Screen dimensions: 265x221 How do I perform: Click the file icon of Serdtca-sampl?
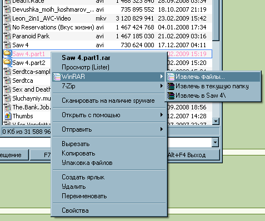[8, 72]
